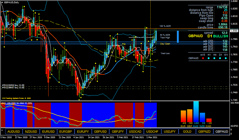This screenshot has height=140, width=239.
Task: Switch chart to NZDUSD symbol button
Action: point(31,132)
